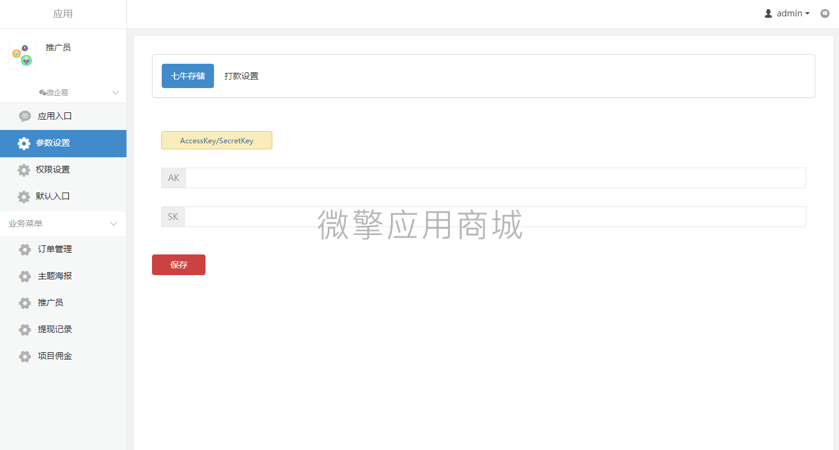Click the gear icon beside 默认入口
The width and height of the screenshot is (839, 450).
click(x=24, y=197)
